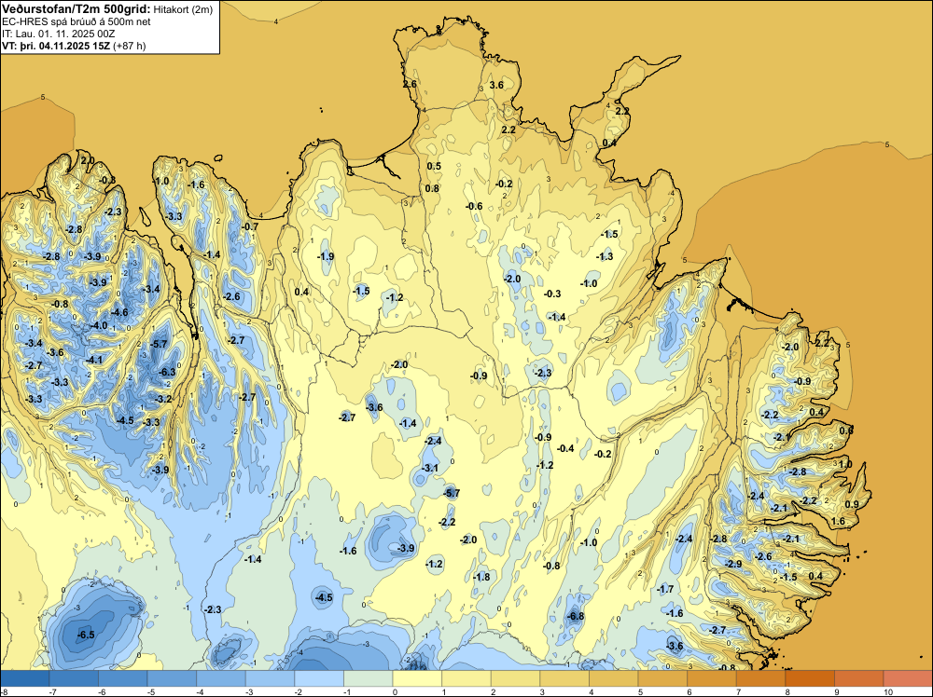Click the -3.2 temperature label

[163, 399]
